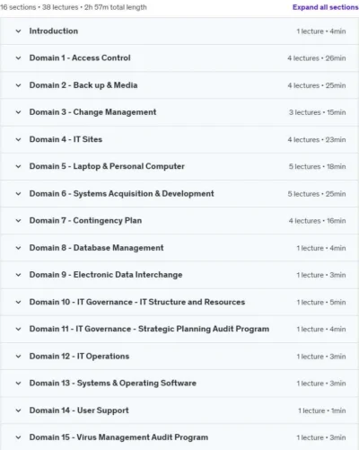Expand Domain 7 - Contingency Plan chevron
The width and height of the screenshot is (359, 450).
[18, 220]
